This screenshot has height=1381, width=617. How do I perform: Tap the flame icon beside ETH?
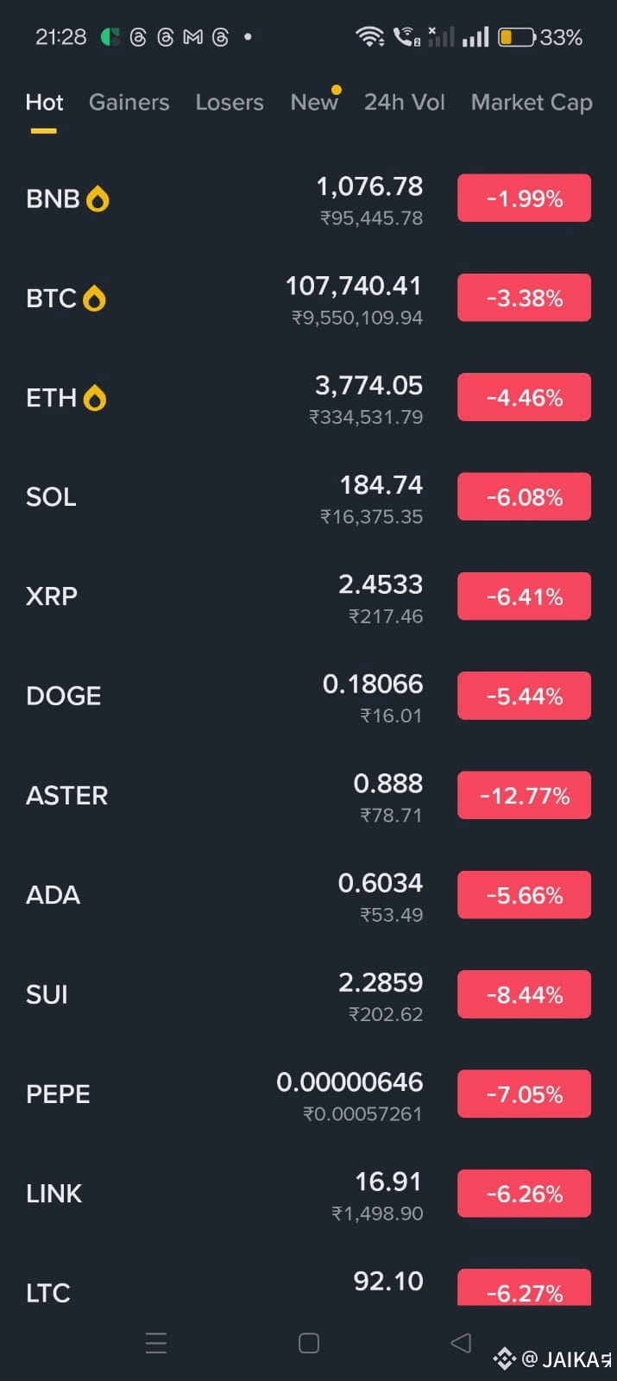[x=94, y=398]
